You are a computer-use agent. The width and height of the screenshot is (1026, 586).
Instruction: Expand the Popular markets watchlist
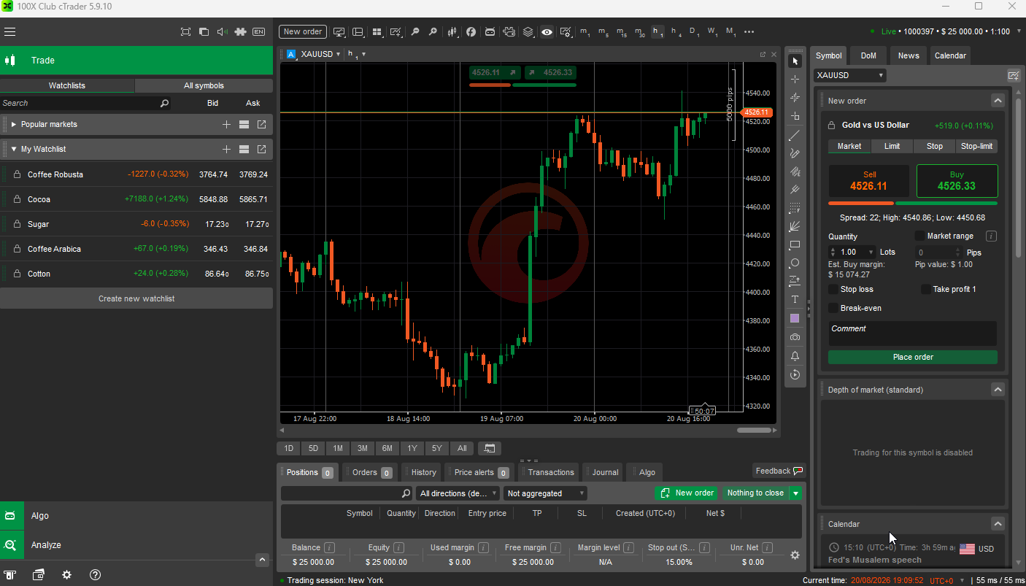coord(14,125)
